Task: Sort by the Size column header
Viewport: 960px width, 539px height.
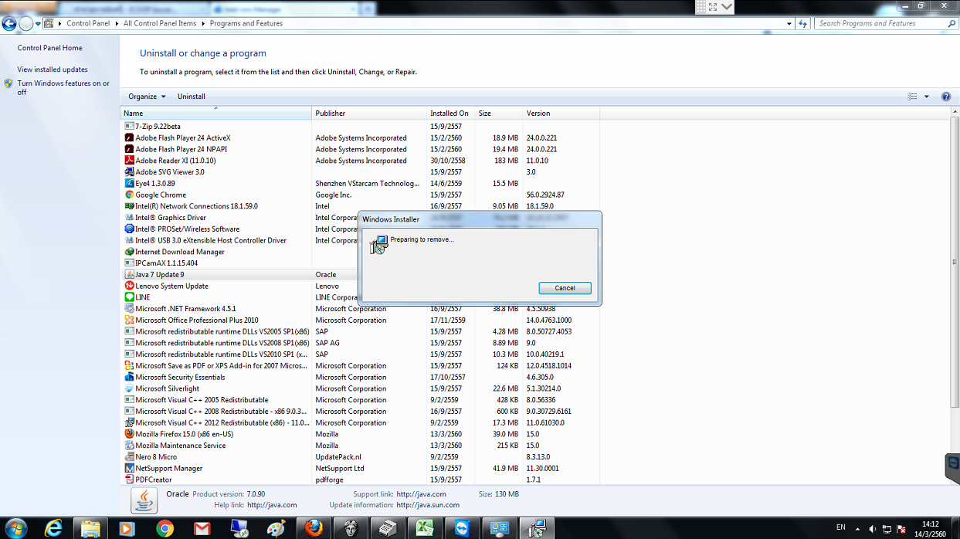Action: 499,113
